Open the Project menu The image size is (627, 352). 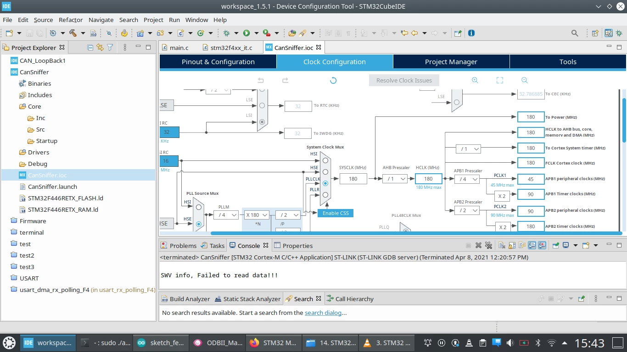tap(153, 20)
